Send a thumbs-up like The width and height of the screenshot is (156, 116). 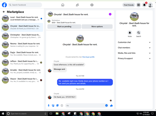pos(111,106)
